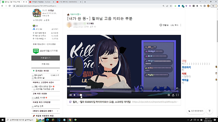Bookmark this page with the star icon
The height and width of the screenshot is (122, 218).
[171, 6]
